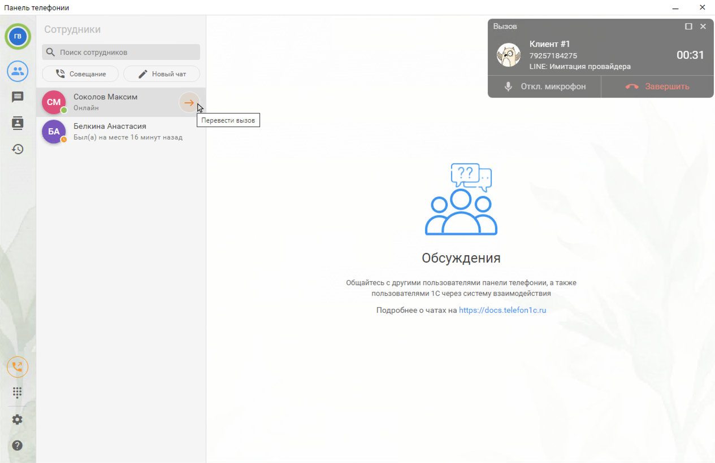Create a new chat with Новый чат
The image size is (715, 463).
[162, 74]
